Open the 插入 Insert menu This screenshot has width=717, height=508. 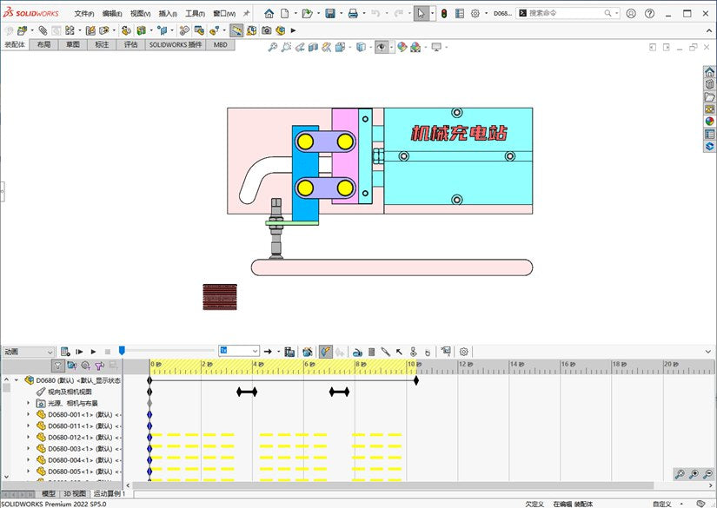[168, 14]
